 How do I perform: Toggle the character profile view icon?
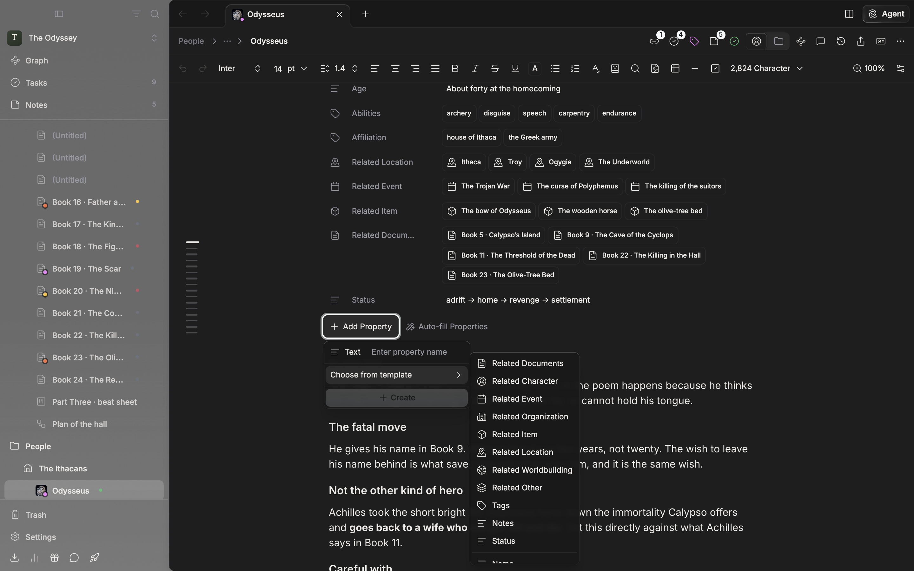click(757, 41)
